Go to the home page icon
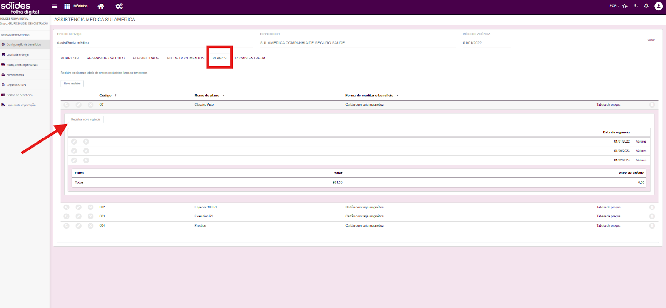 click(x=101, y=6)
